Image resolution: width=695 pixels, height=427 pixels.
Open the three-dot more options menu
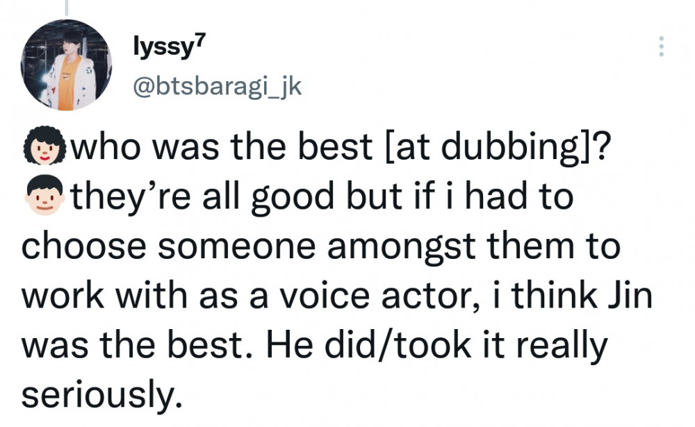(662, 46)
